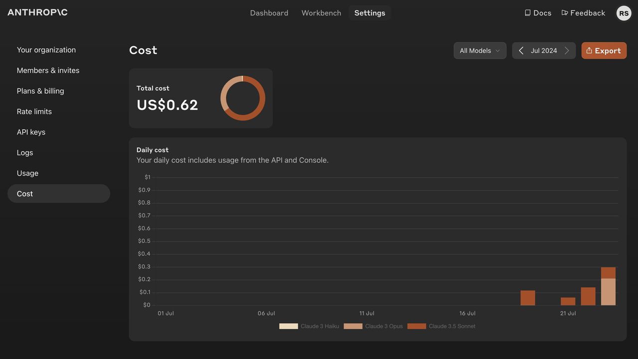The image size is (638, 359).
Task: Open Plans & billing page
Action: 40,91
